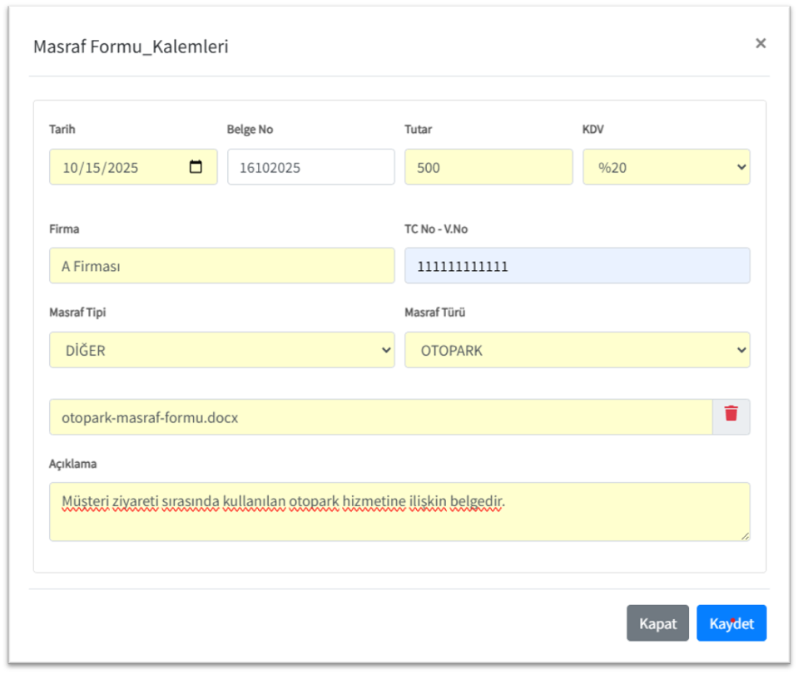This screenshot has width=798, height=674.
Task: Click into the Tutar amount field
Action: [488, 167]
